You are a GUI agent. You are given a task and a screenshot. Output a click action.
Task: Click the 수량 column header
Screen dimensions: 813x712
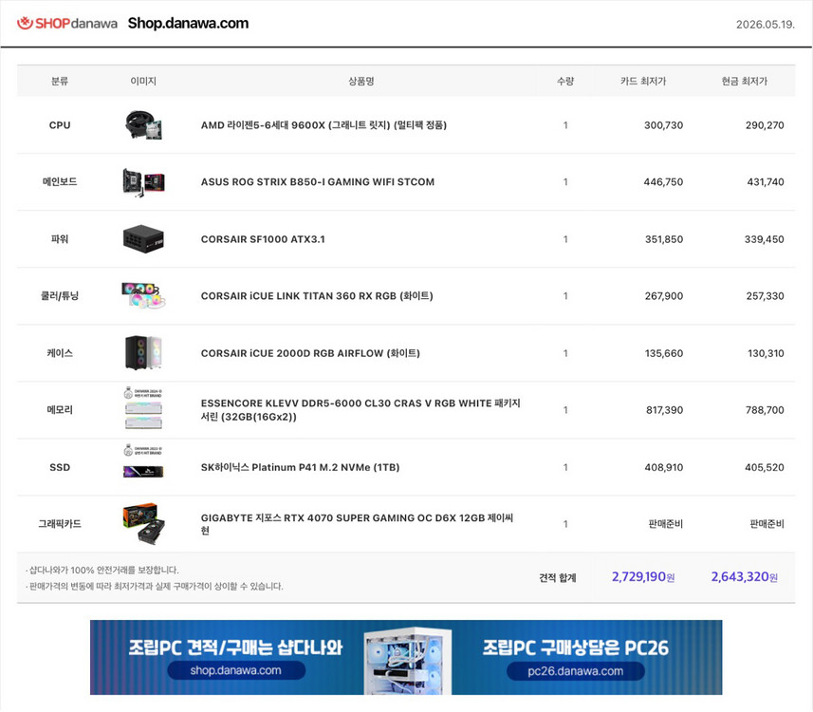[x=565, y=81]
